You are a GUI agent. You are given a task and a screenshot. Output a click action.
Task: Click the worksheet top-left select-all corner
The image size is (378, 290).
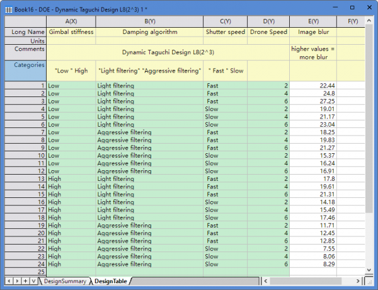[x=26, y=21]
